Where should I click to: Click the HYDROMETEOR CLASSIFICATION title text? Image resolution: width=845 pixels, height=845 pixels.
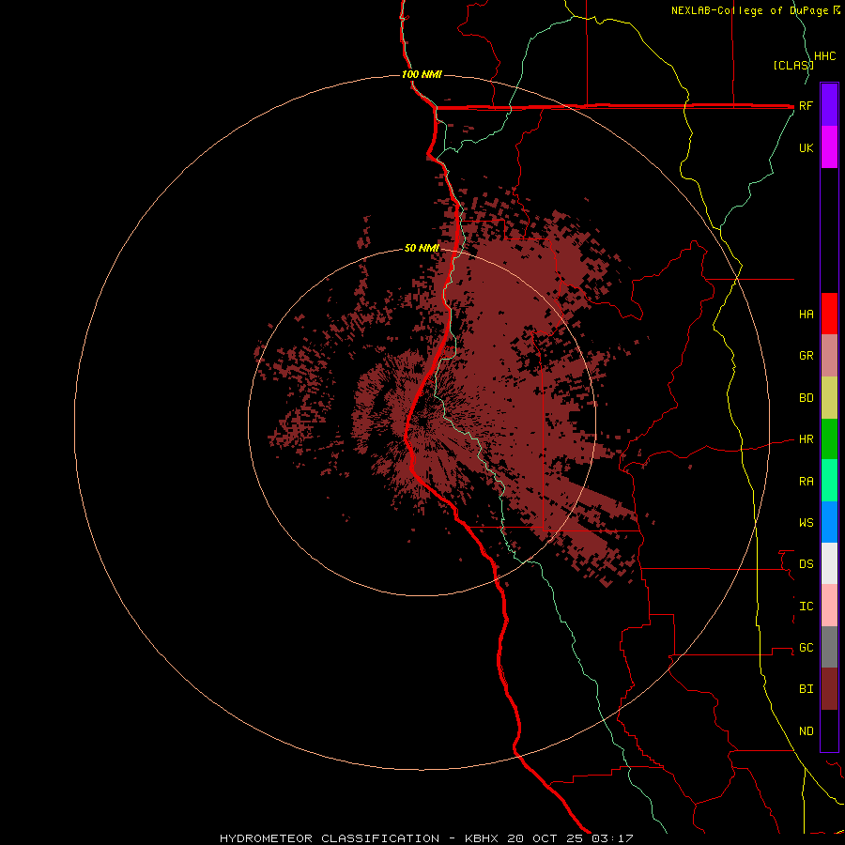point(330,838)
